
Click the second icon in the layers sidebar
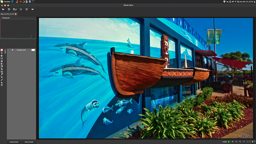[x=1, y=53]
